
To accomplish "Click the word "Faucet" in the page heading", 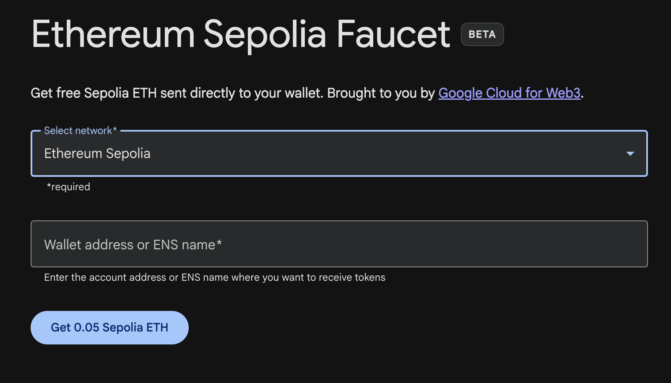I will tap(393, 34).
